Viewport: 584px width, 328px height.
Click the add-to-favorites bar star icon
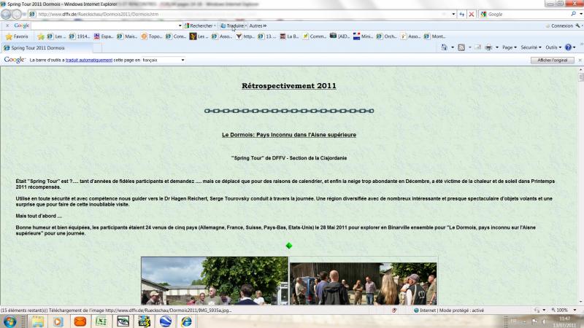[41, 36]
